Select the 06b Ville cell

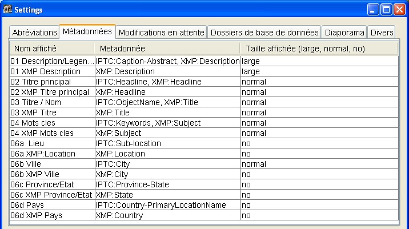(x=52, y=164)
